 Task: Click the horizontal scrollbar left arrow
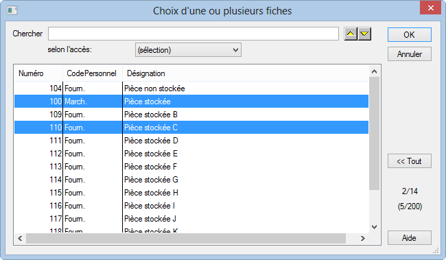(x=20, y=238)
